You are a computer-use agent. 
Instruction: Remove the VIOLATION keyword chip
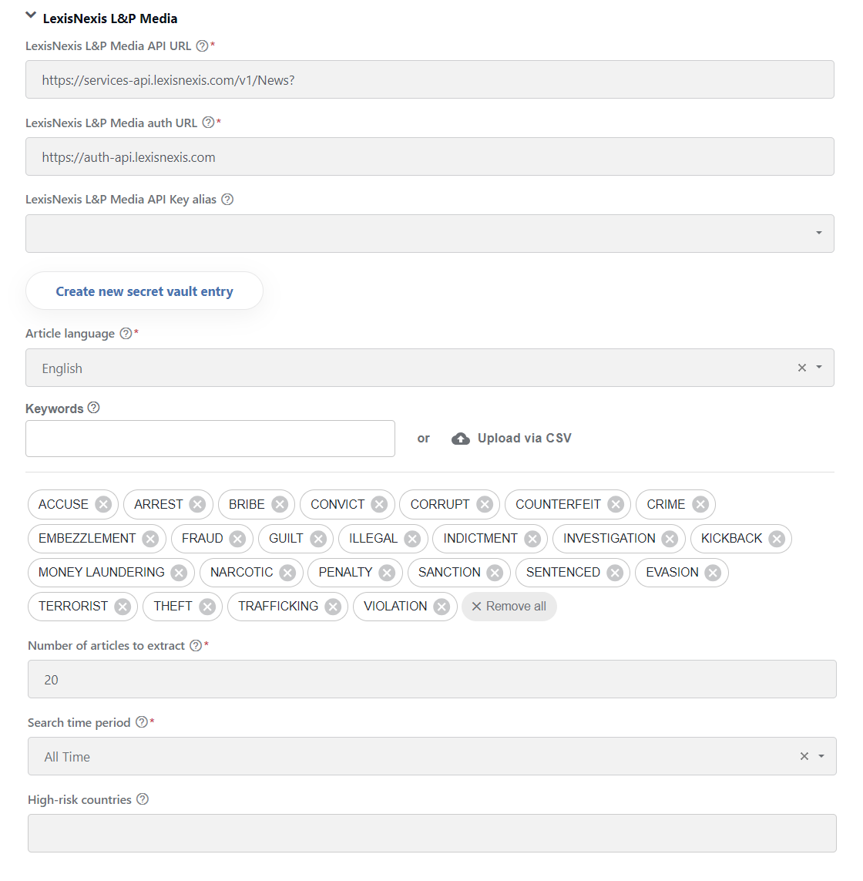(442, 607)
